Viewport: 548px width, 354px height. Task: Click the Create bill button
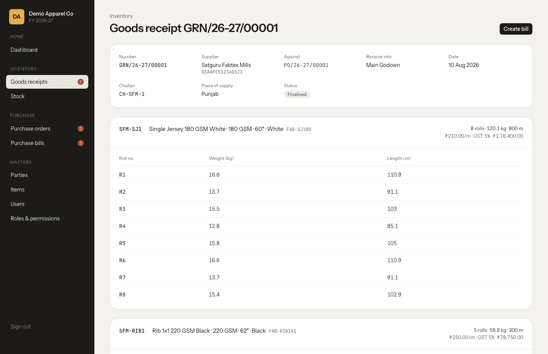[516, 29]
